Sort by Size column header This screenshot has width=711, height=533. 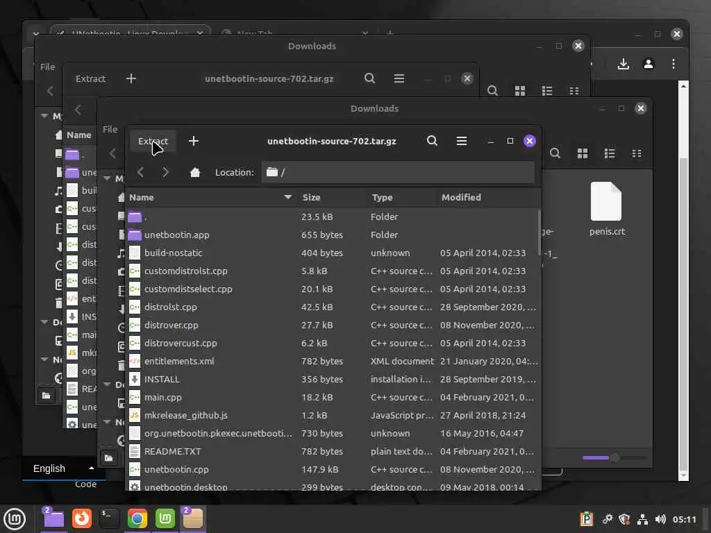tap(331, 197)
